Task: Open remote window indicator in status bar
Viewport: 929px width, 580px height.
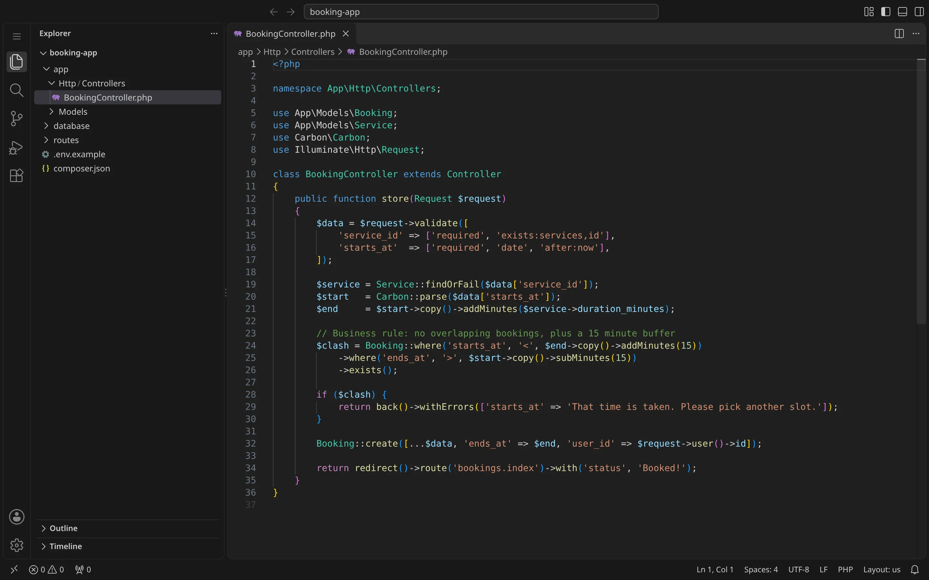Action: (14, 569)
